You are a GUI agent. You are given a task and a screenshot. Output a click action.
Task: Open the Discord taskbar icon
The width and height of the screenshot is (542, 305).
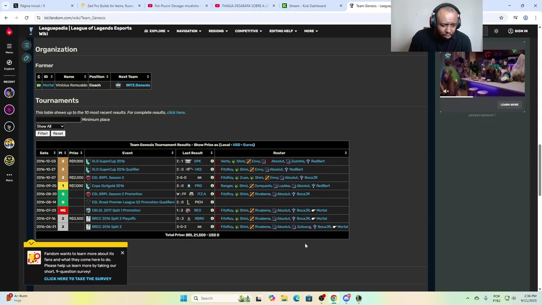click(346, 298)
